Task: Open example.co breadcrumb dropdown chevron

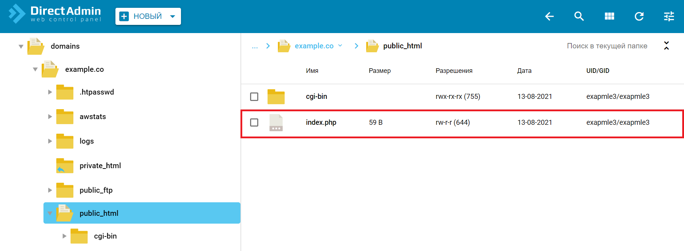Action: pos(340,46)
